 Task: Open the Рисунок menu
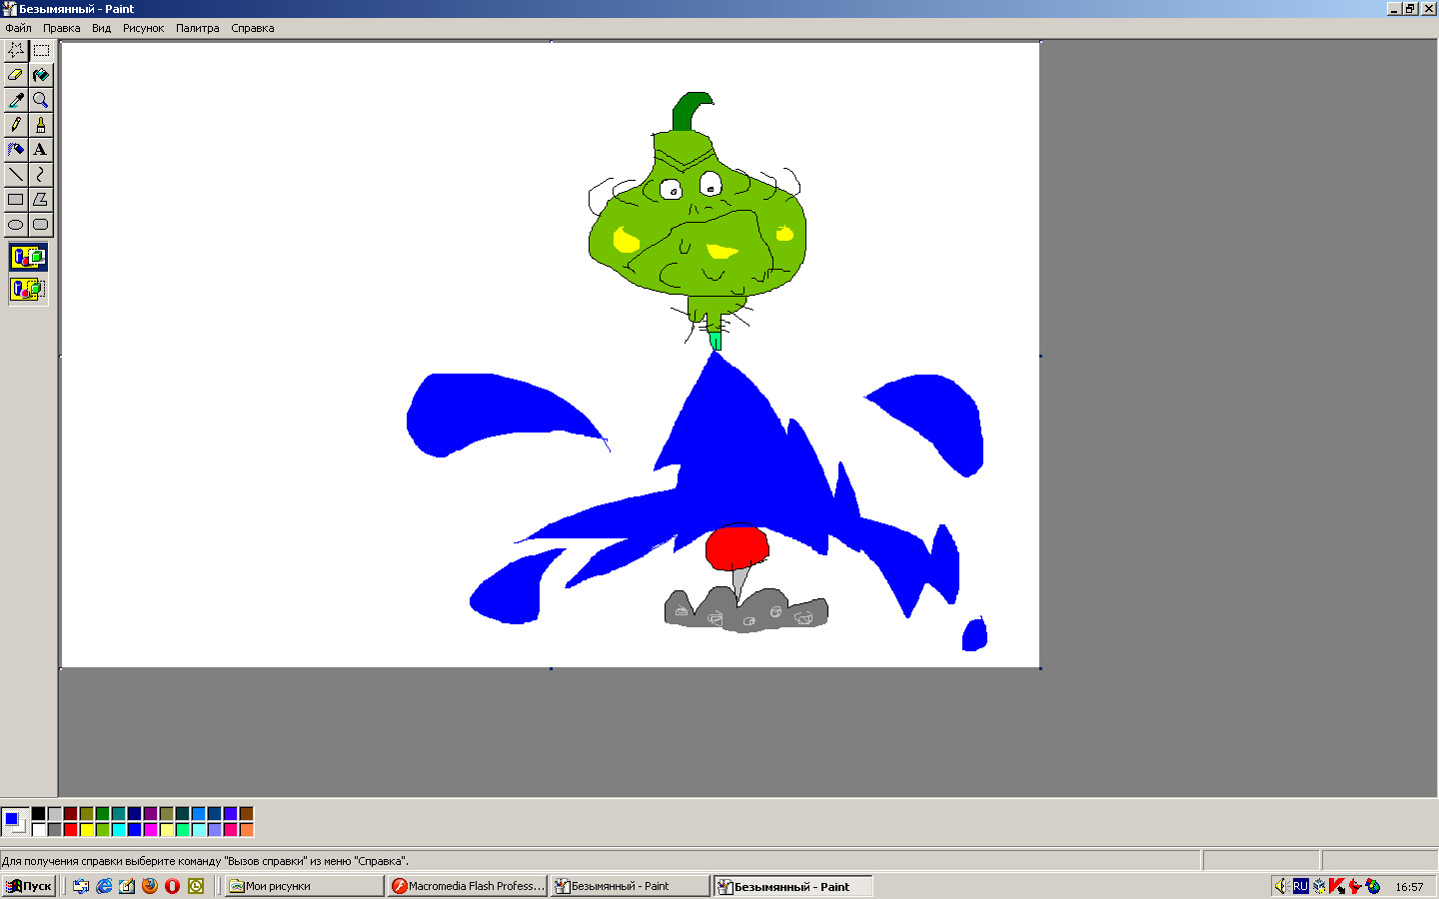pyautogui.click(x=143, y=28)
